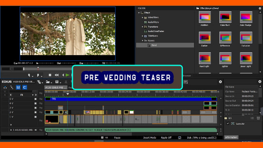Toggle the blue ripple mode button
Screen dimensions: 263x148
(25, 87)
